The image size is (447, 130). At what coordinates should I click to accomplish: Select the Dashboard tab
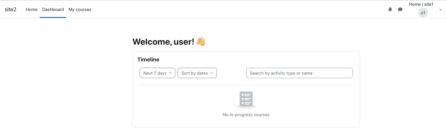[x=53, y=10]
